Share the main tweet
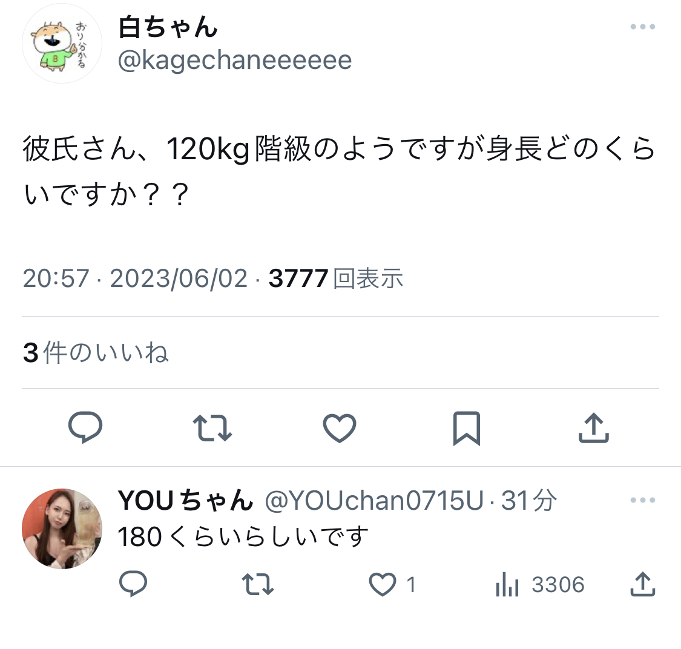The image size is (681, 649). (594, 428)
